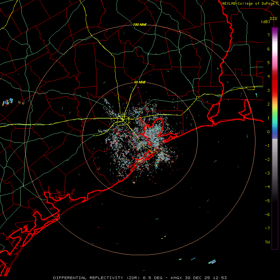Click the "-7" scale value label

pyautogui.click(x=267, y=228)
